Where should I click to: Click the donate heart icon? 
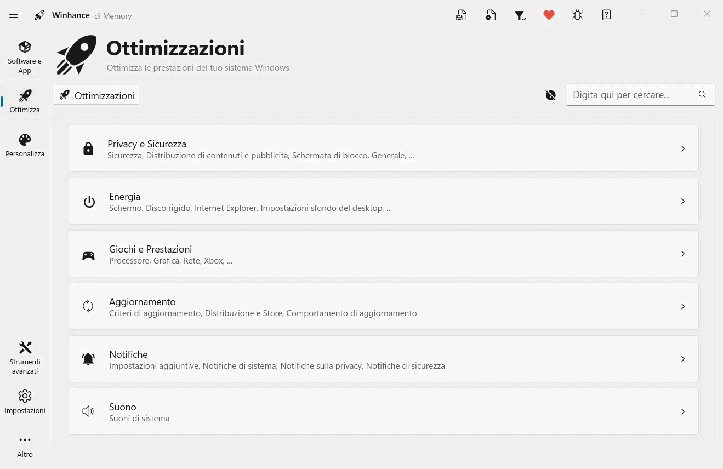click(x=549, y=15)
